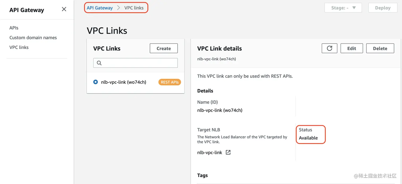Open Custom domain names in the sidebar
This screenshot has width=402, height=184.
[33, 37]
